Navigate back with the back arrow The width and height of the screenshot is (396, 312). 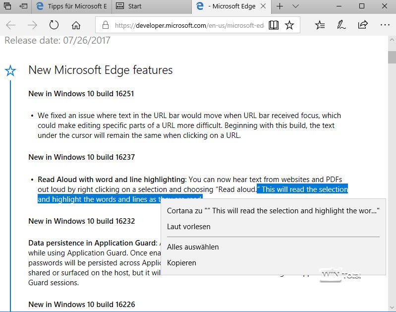pyautogui.click(x=11, y=25)
